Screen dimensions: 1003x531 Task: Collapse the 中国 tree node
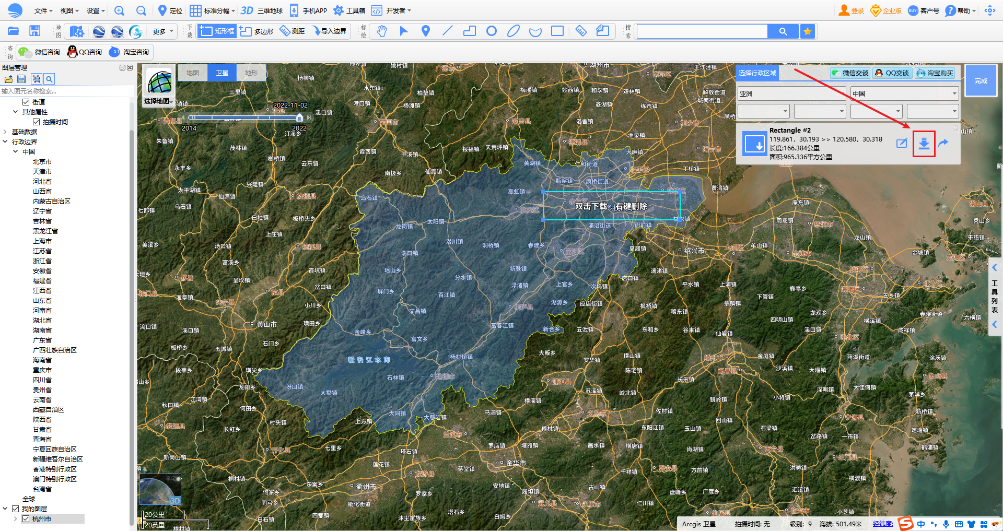click(x=15, y=152)
